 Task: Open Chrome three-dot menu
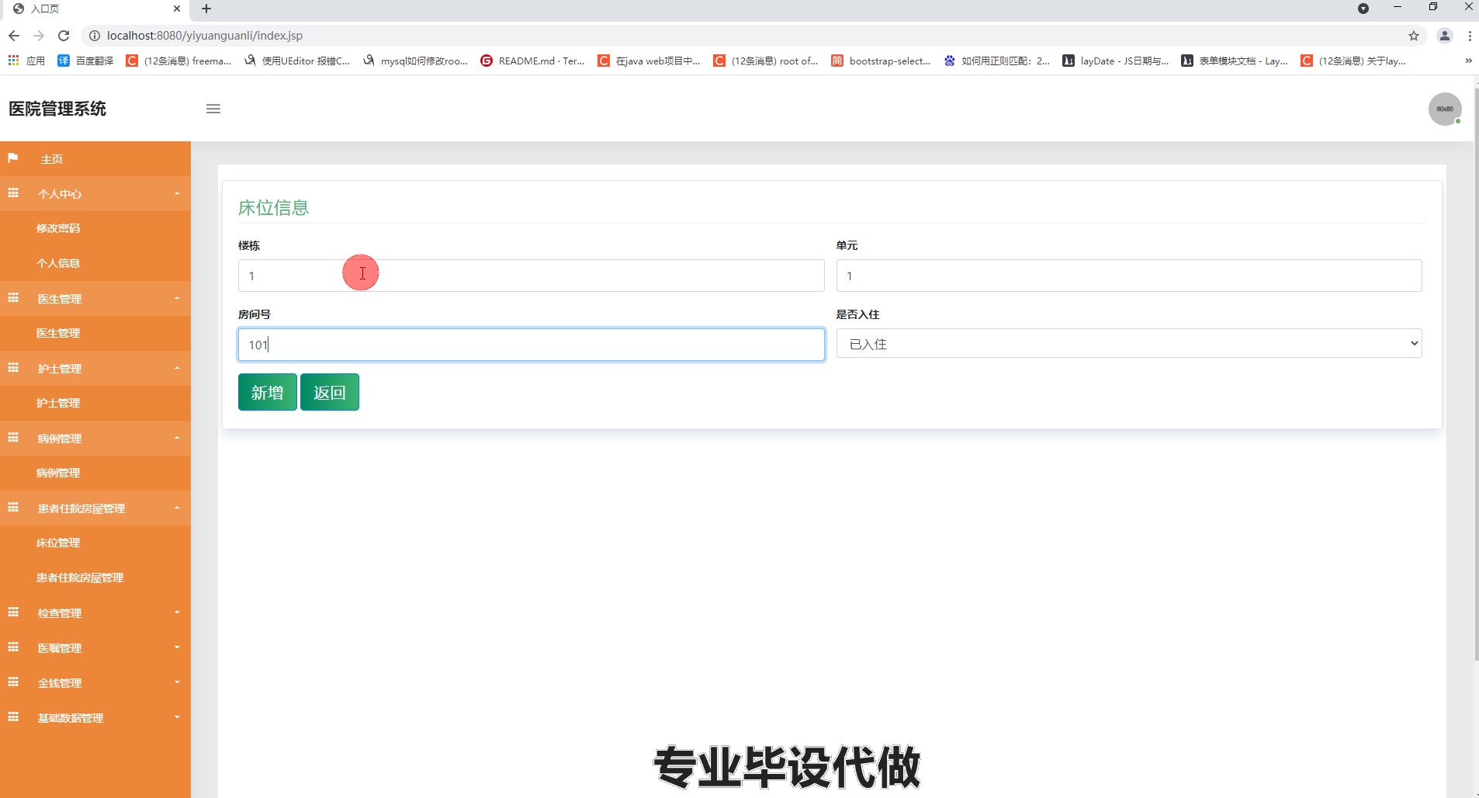coord(1470,36)
